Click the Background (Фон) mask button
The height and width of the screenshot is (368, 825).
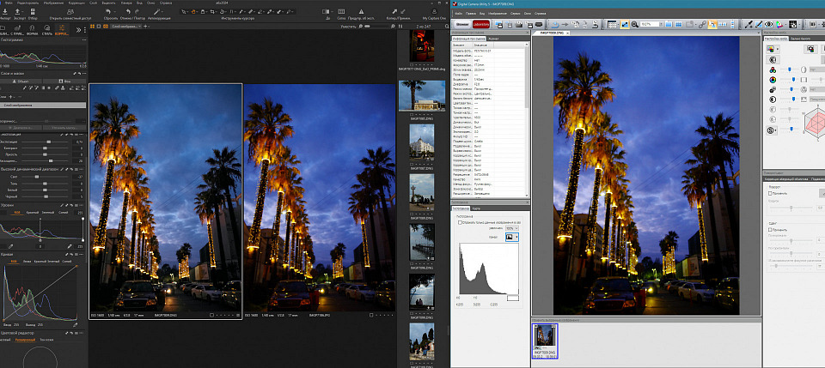tap(64, 81)
